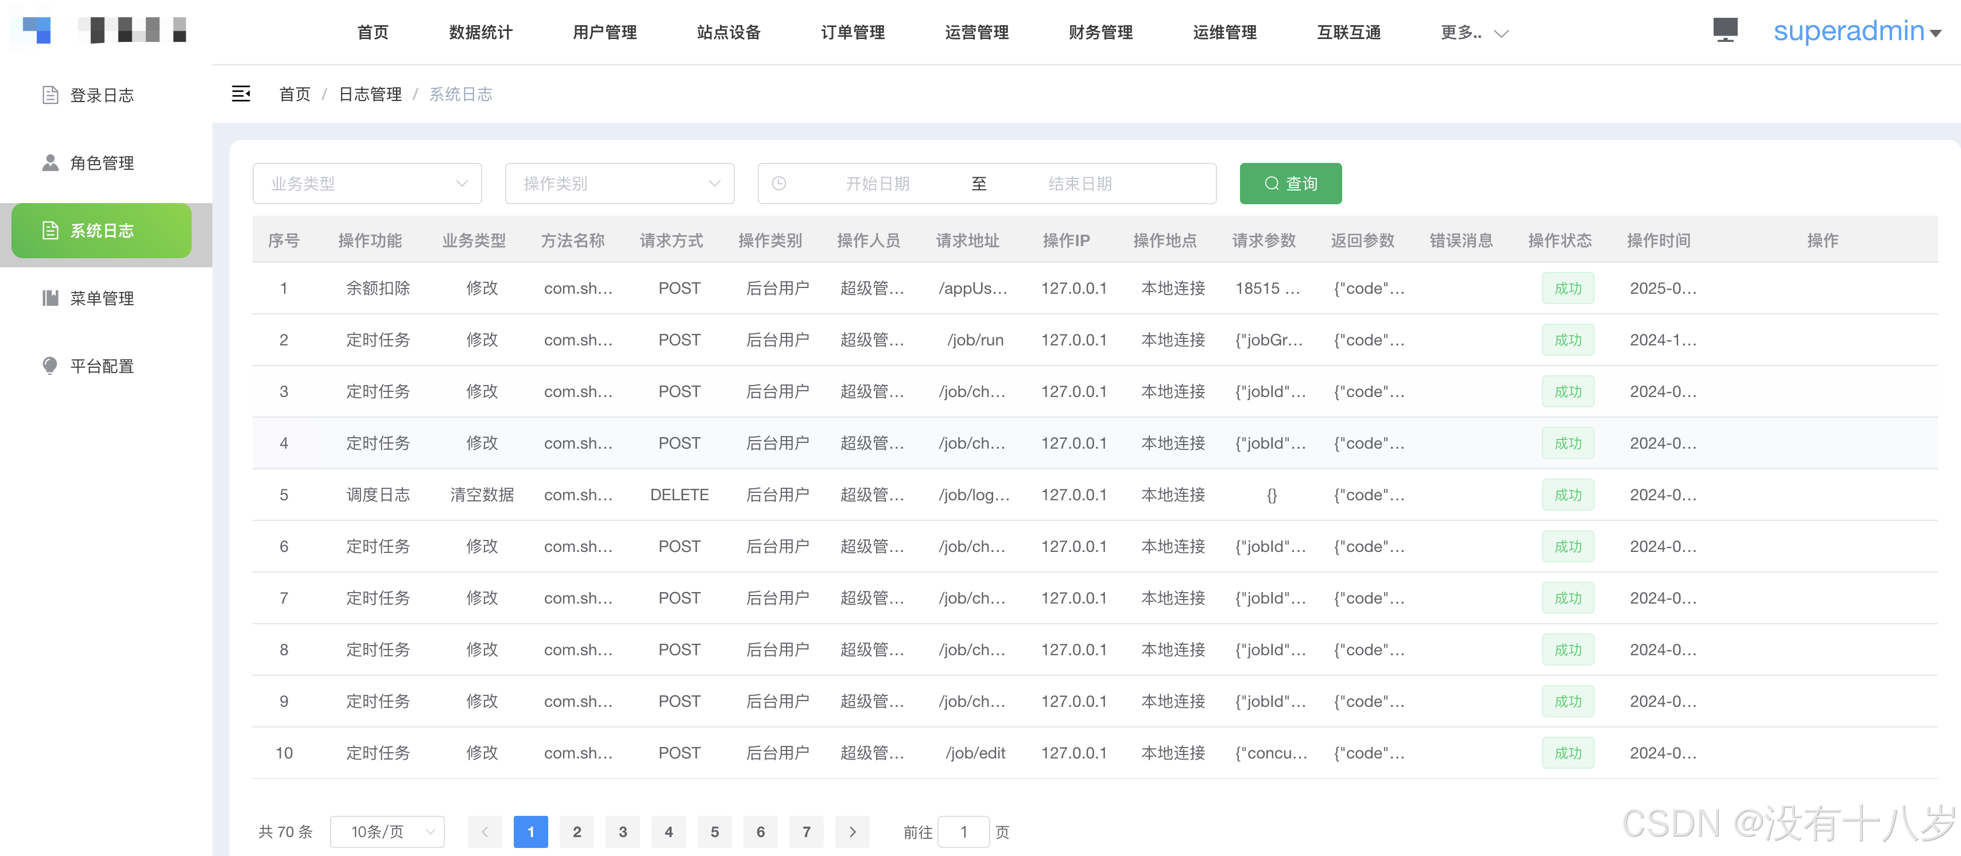Open the 10条/页 page size selector
Viewport: 1961px width, 856px height.
click(387, 832)
